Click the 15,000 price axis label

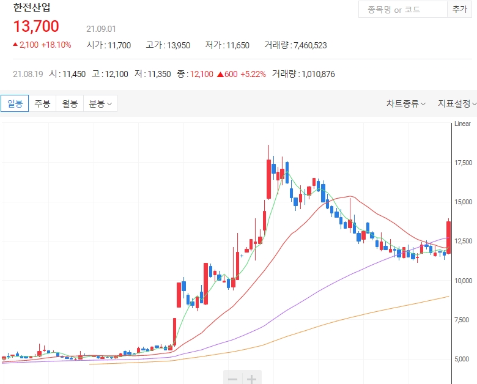[464, 202]
